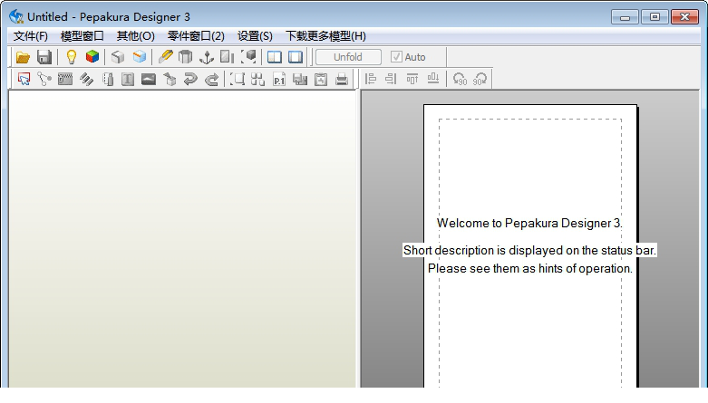Click the Save floppy disk icon
708x403 pixels.
(x=44, y=57)
